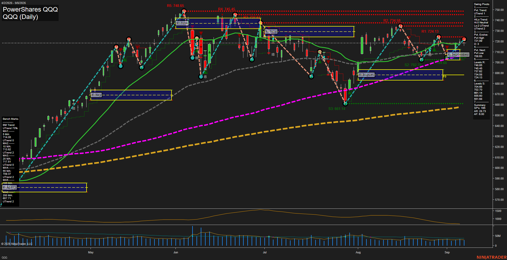Image resolution: width=507 pixels, height=260 pixels.
Task: Select the swing high pivot circle at R2
Action: pos(400,26)
